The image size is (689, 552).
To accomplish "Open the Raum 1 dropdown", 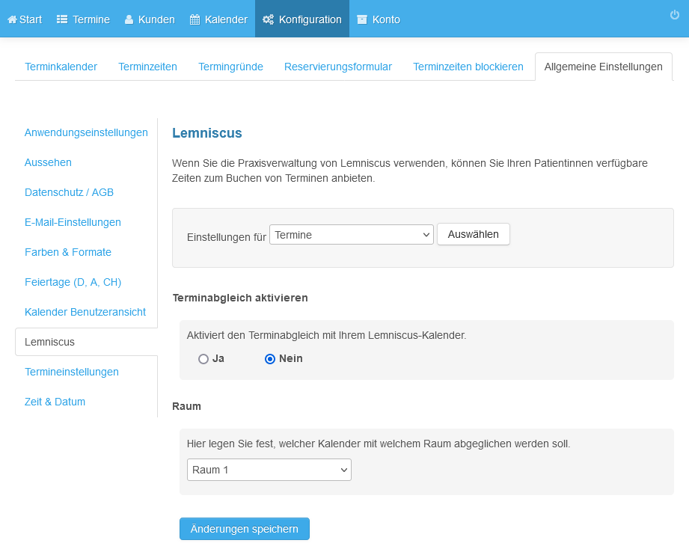I will pyautogui.click(x=269, y=470).
